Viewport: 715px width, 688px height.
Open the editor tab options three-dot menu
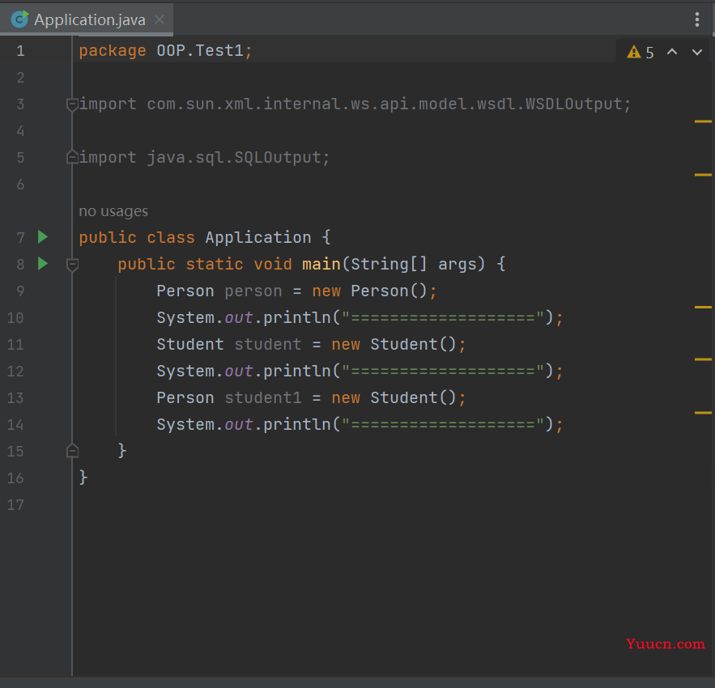click(x=696, y=19)
